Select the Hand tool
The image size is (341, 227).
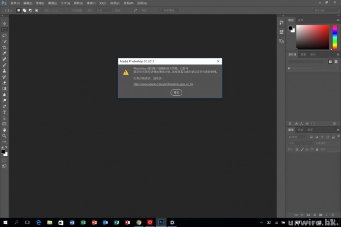(4, 130)
